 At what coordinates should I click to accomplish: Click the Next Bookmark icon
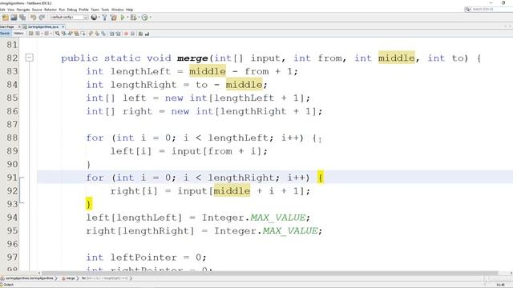(x=97, y=34)
